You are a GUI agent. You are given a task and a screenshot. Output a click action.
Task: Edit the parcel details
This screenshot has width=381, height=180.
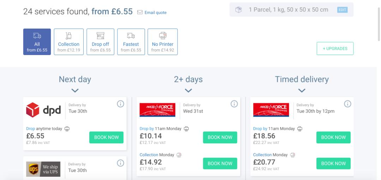click(342, 10)
